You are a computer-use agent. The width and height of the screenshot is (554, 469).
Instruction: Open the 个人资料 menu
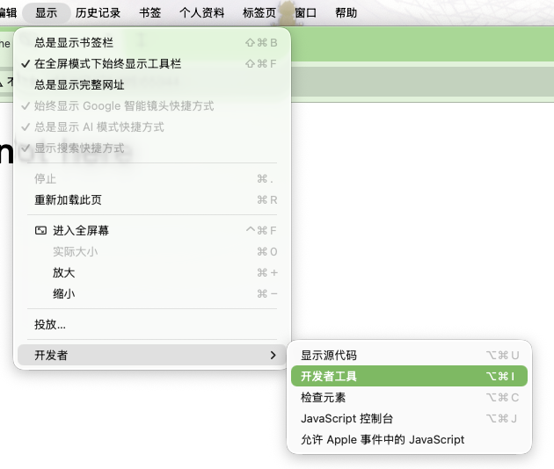coord(202,13)
